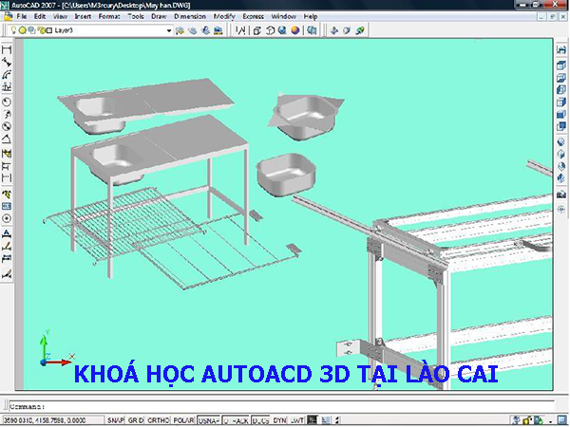
Task: Toggle OSNAP in the status bar
Action: point(209,420)
